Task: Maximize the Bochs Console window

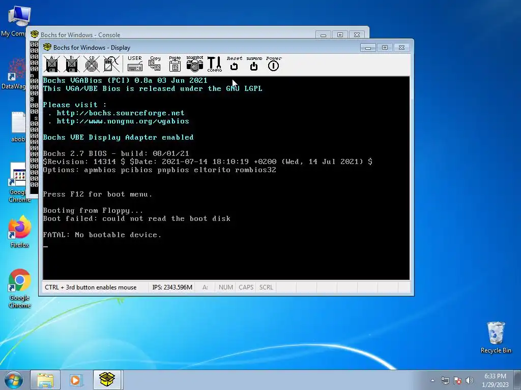Action: 340,35
